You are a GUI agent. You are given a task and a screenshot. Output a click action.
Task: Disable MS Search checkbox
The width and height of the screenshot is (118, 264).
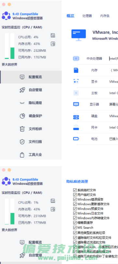pos(75,227)
